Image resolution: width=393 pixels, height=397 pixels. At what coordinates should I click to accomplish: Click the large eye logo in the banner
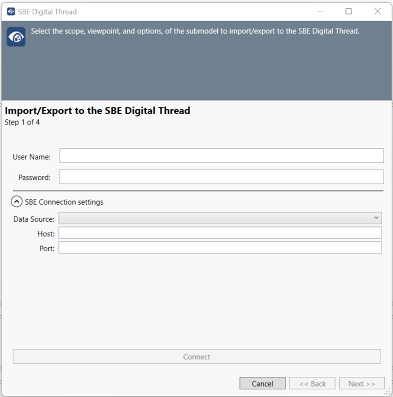coord(16,37)
